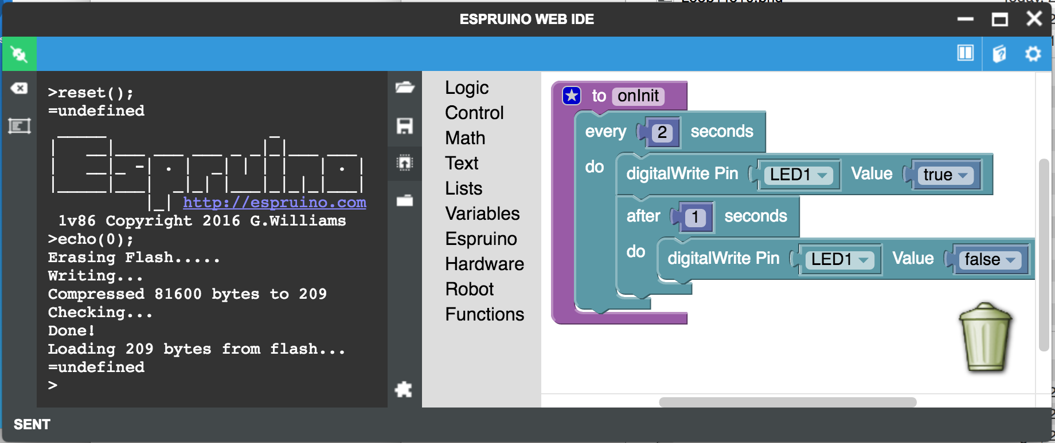Open a file with the folder icon
Viewport: 1055px width, 443px height.
[405, 88]
